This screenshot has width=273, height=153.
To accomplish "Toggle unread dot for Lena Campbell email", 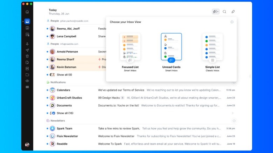I will click(47, 36).
